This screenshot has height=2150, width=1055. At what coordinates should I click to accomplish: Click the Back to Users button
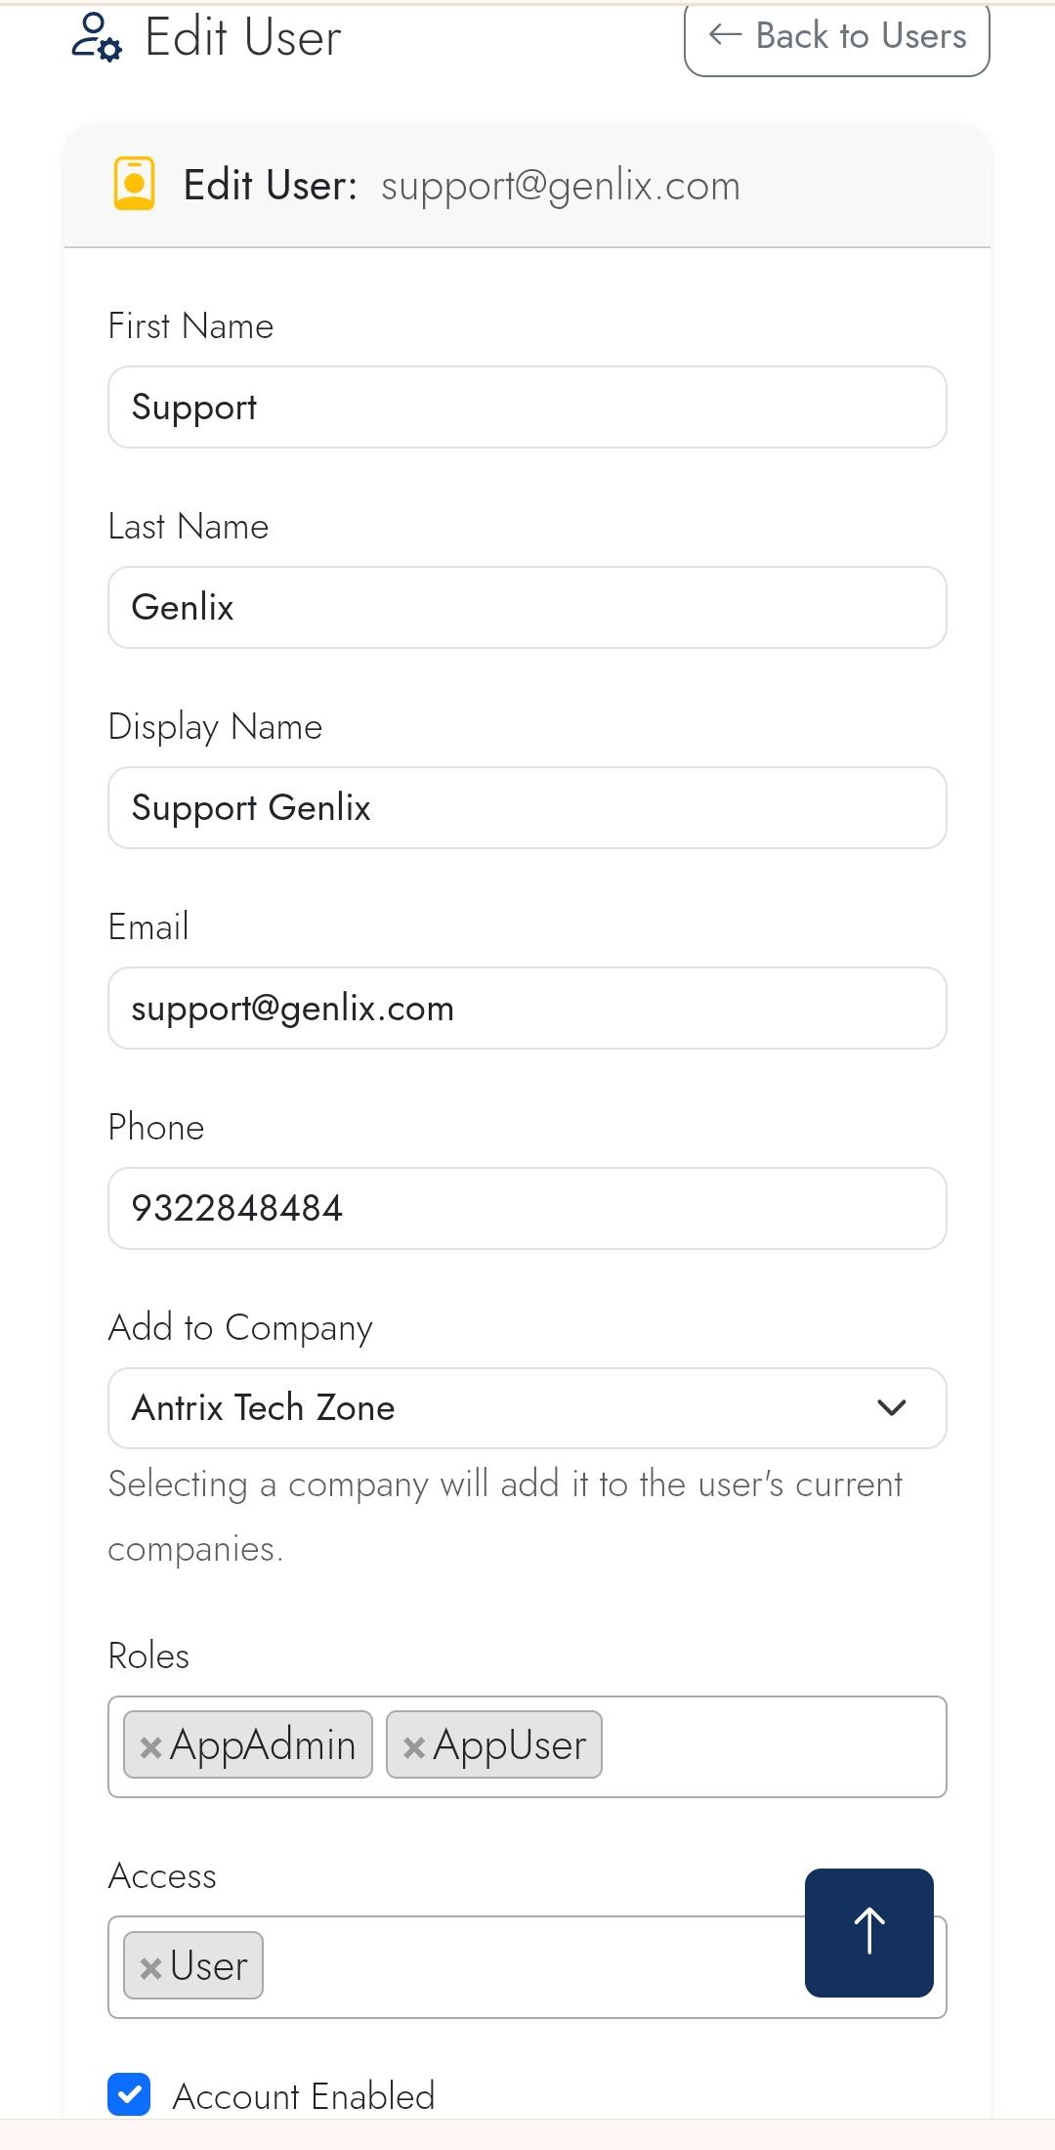[837, 37]
